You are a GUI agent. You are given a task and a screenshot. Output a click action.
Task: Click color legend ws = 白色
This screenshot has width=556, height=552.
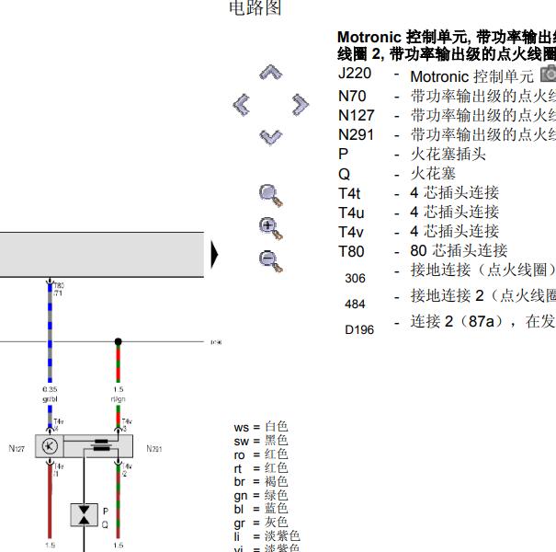coord(261,427)
